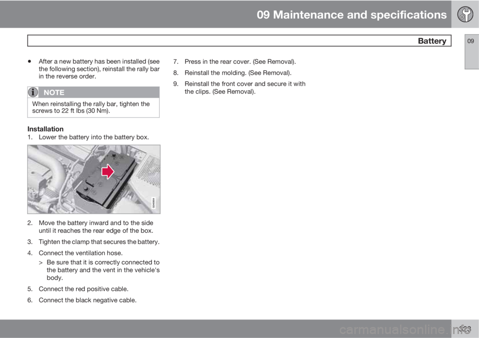479x338 pixels.
Task: Click "Connect the ventilation hose." step
Action: (81, 253)
